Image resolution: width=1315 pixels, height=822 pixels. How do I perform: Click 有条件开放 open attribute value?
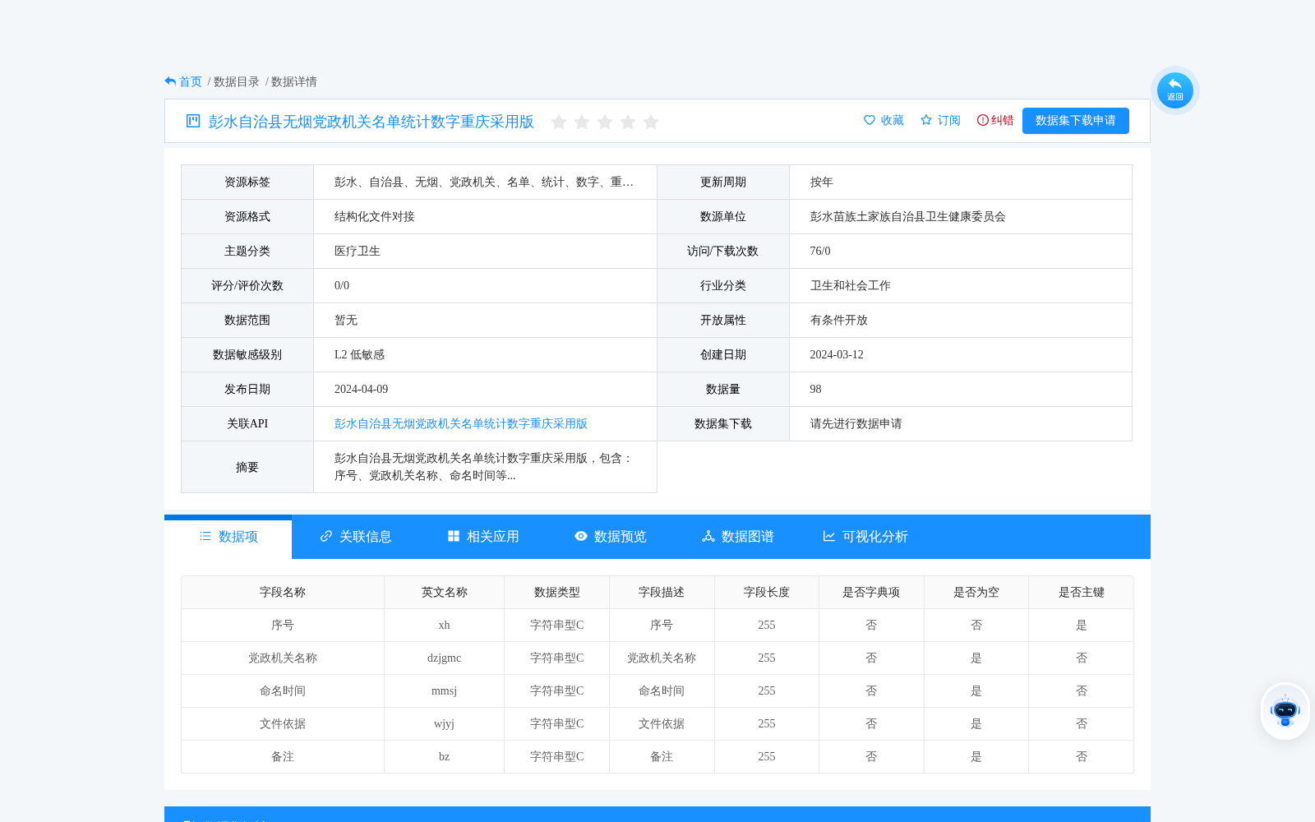coord(839,321)
